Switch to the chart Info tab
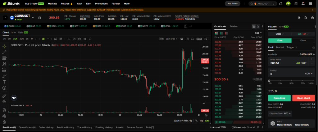 [x=13, y=32]
